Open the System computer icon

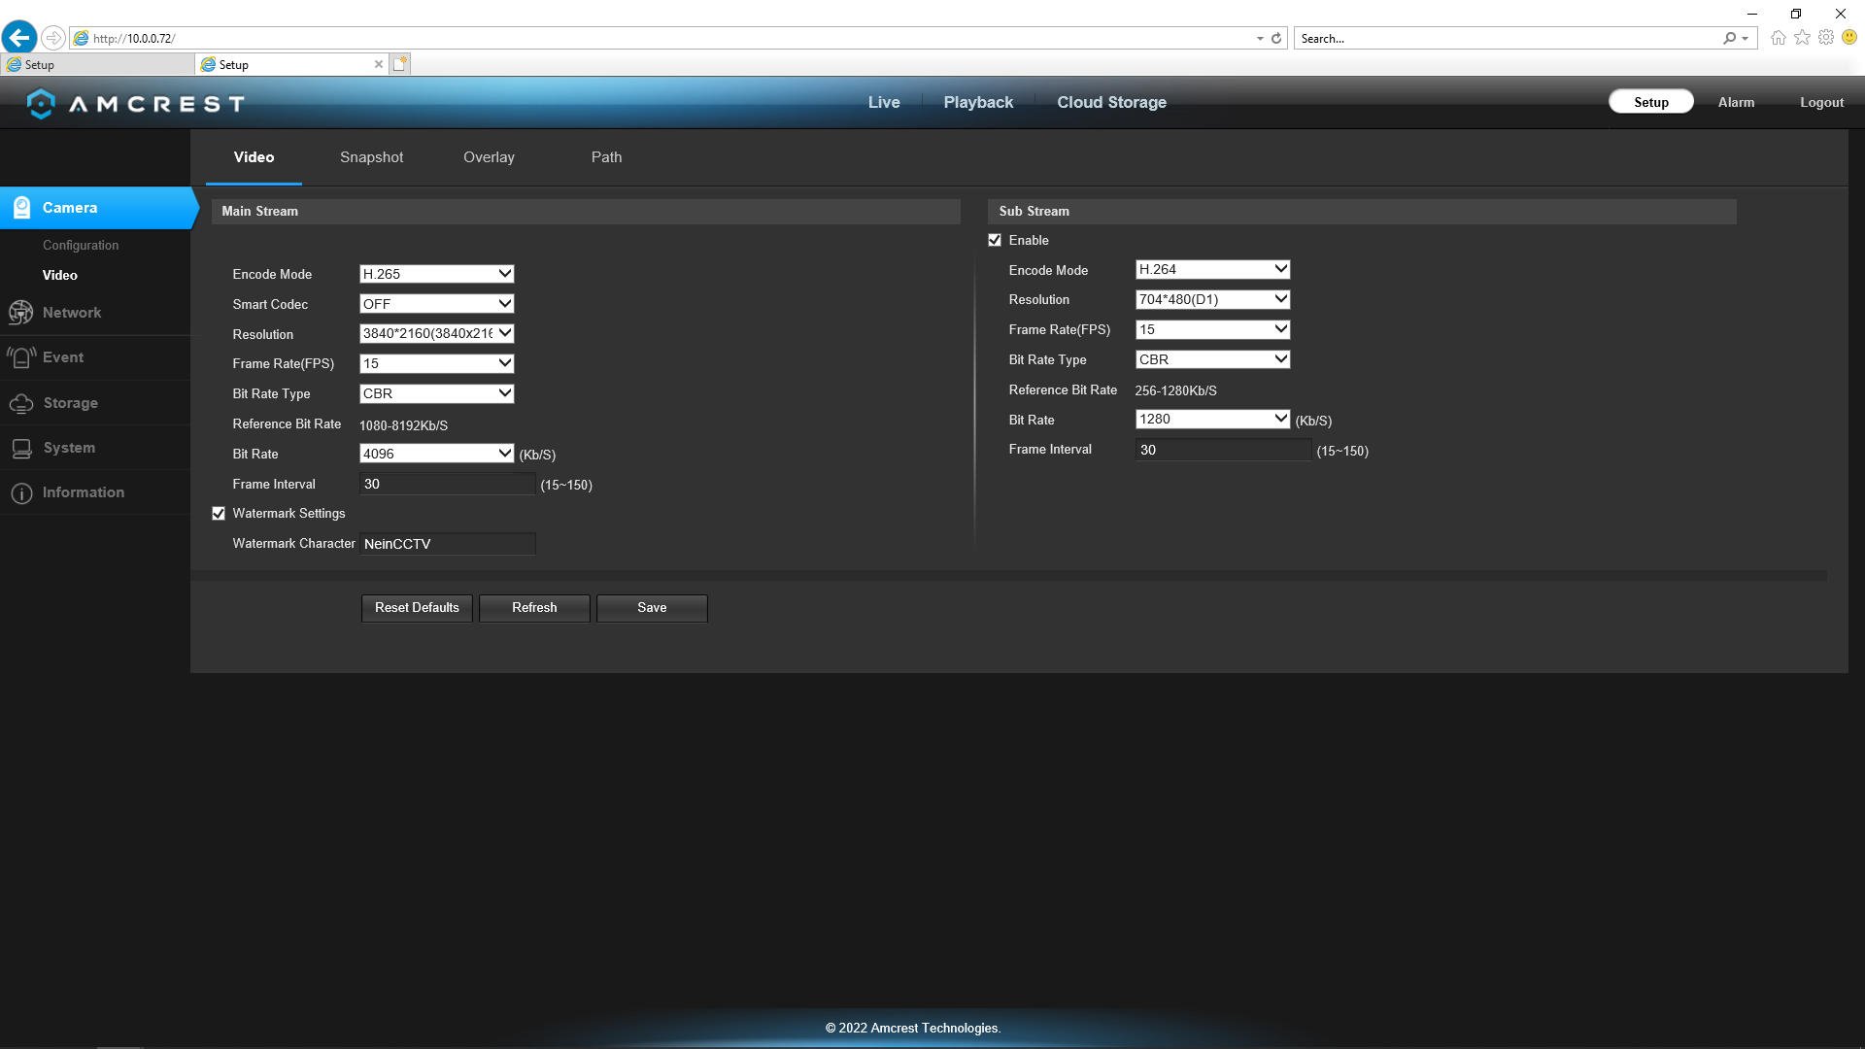(x=21, y=448)
